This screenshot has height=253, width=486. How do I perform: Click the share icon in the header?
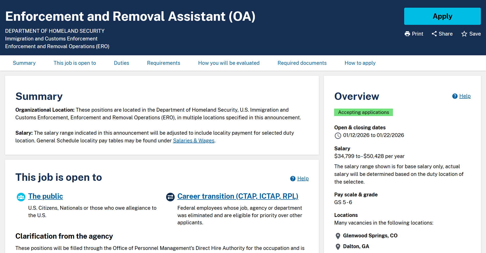[x=434, y=34]
